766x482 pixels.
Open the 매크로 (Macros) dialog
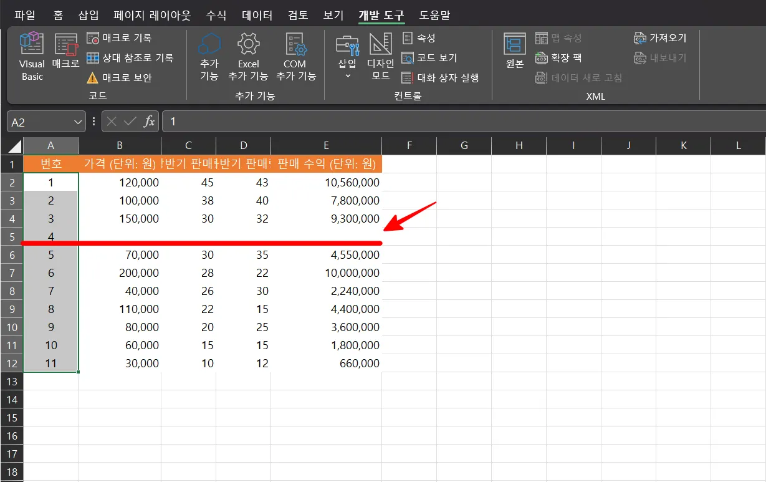[66, 56]
